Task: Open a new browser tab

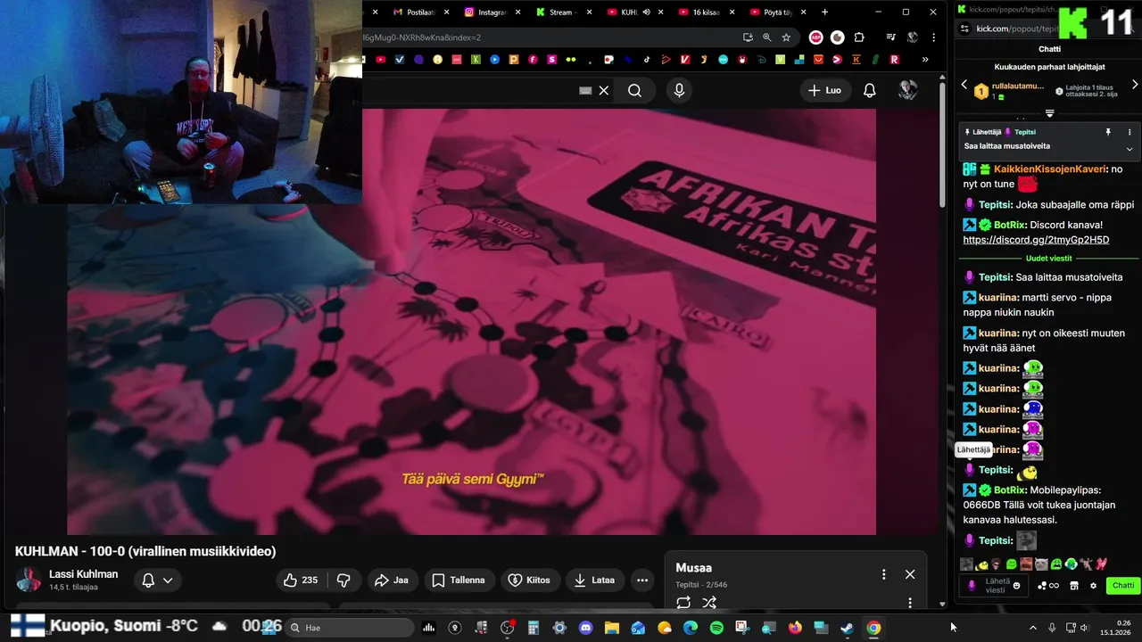Action: (824, 12)
